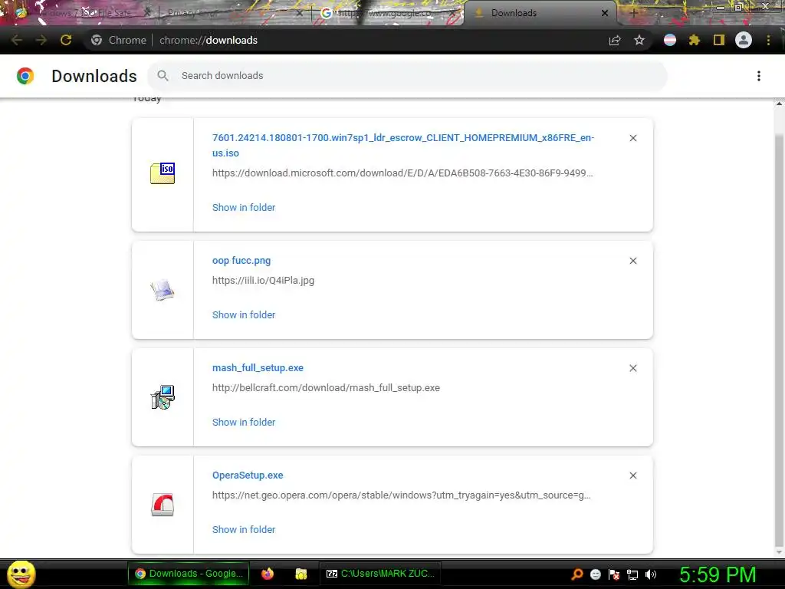The height and width of the screenshot is (589, 785).
Task: Show OperaSetup.exe in folder
Action: pos(244,529)
